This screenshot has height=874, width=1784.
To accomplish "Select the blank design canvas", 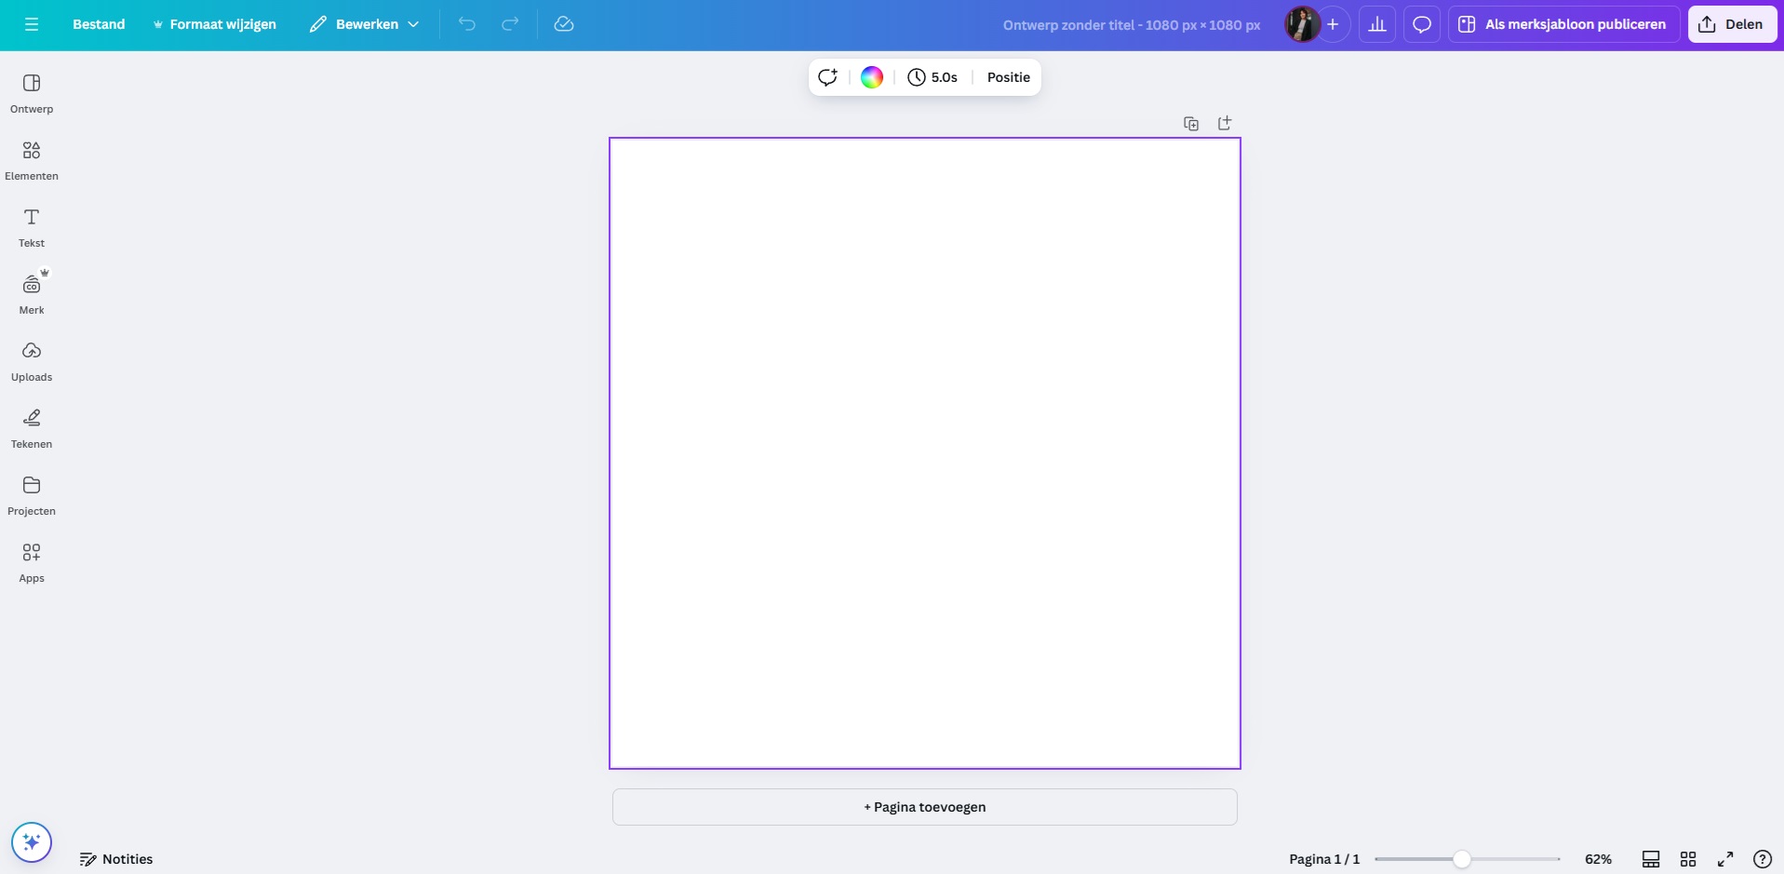I will tap(925, 453).
